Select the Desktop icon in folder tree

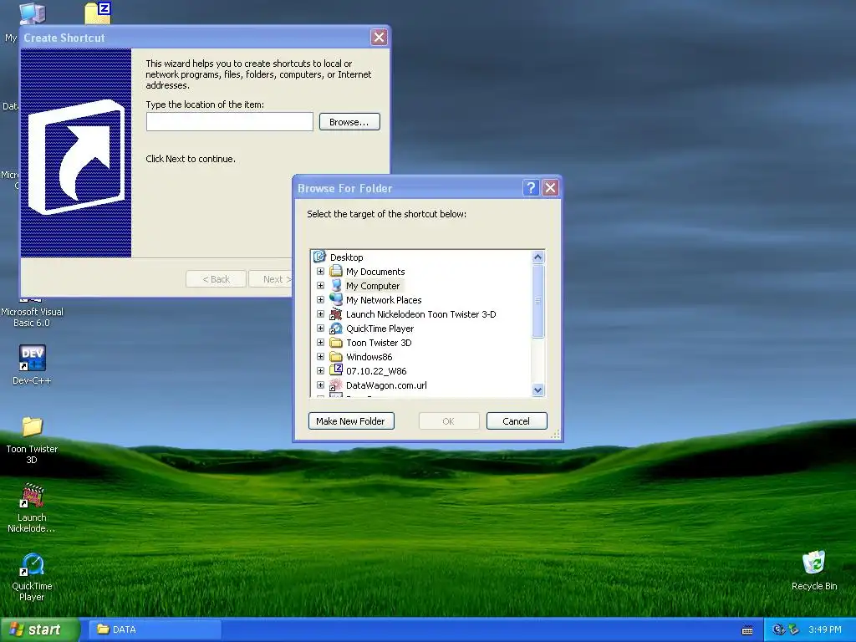click(x=319, y=257)
